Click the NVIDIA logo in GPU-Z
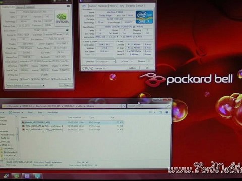The height and width of the screenshot is (181, 242). [62, 18]
